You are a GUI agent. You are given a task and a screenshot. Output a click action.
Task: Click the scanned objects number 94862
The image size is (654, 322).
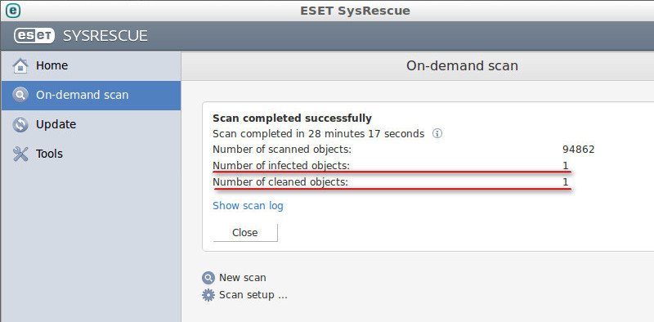(579, 150)
